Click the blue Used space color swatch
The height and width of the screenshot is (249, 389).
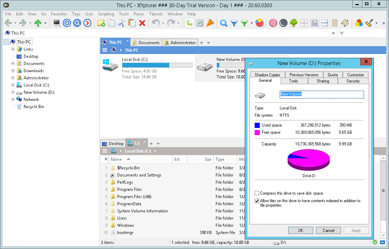[x=257, y=125]
